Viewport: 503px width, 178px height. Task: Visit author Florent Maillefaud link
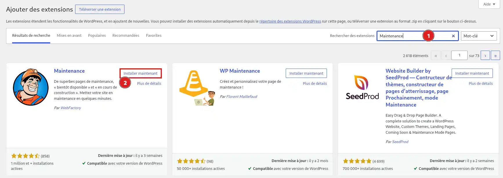tap(242, 96)
